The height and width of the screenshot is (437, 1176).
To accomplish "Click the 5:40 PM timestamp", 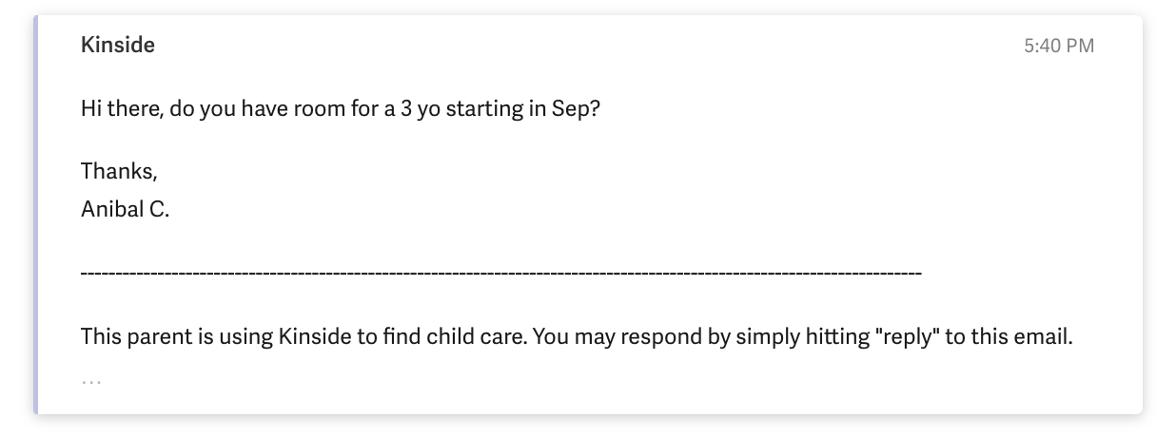I will pos(1058,46).
